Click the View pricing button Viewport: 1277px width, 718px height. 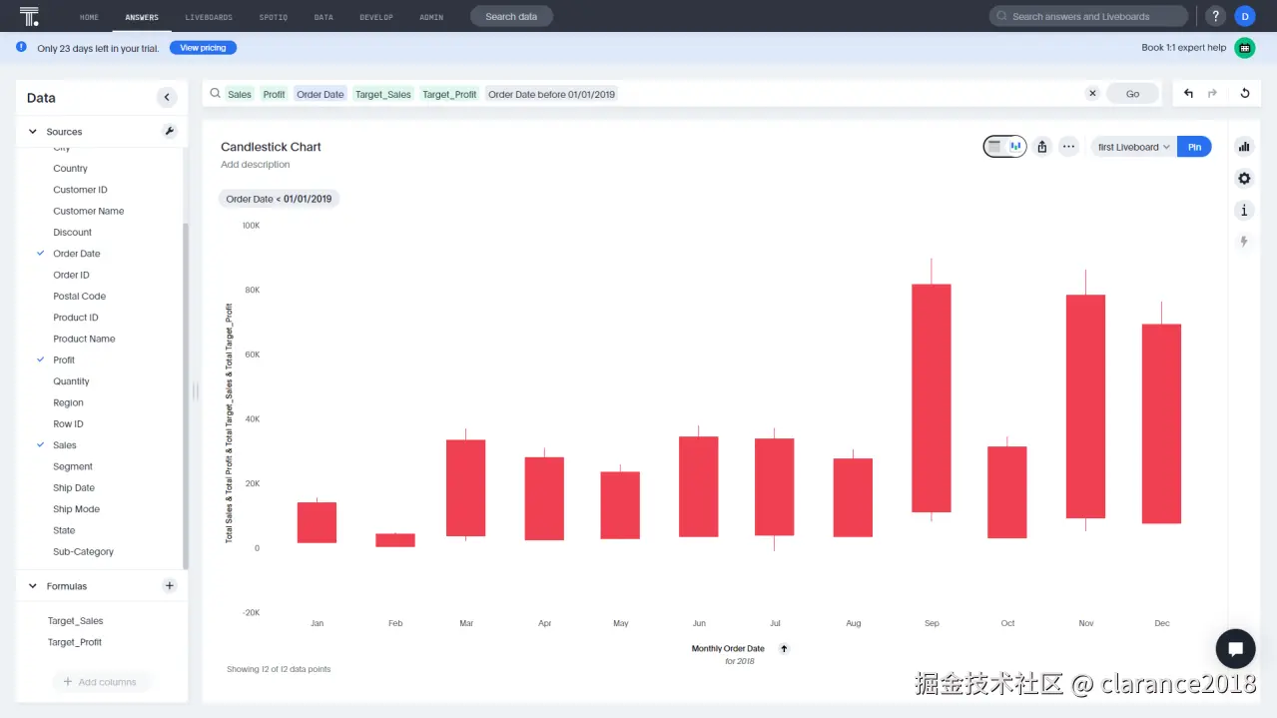click(x=203, y=48)
